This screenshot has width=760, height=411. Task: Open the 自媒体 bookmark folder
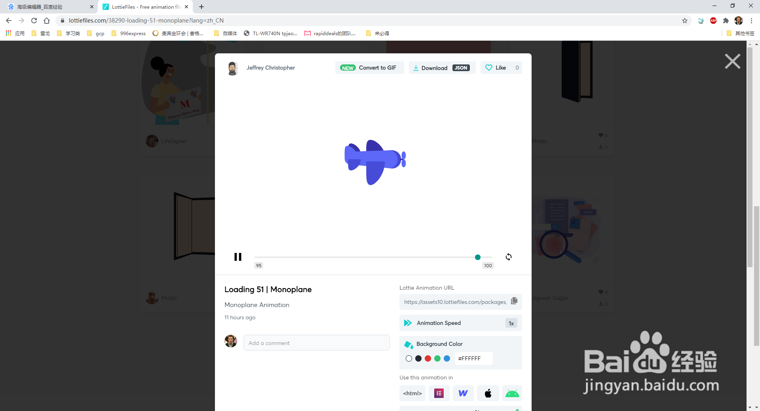226,34
